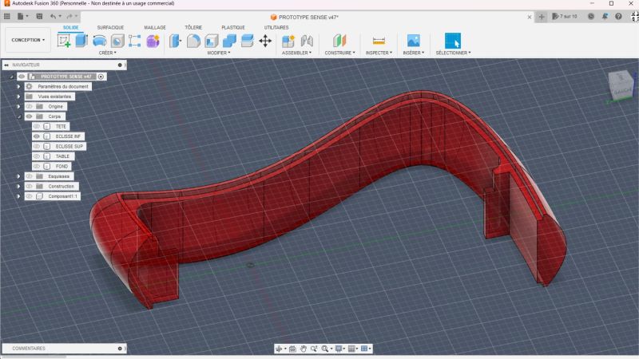
Task: Open the TÔLERIE tab
Action: (x=193, y=27)
